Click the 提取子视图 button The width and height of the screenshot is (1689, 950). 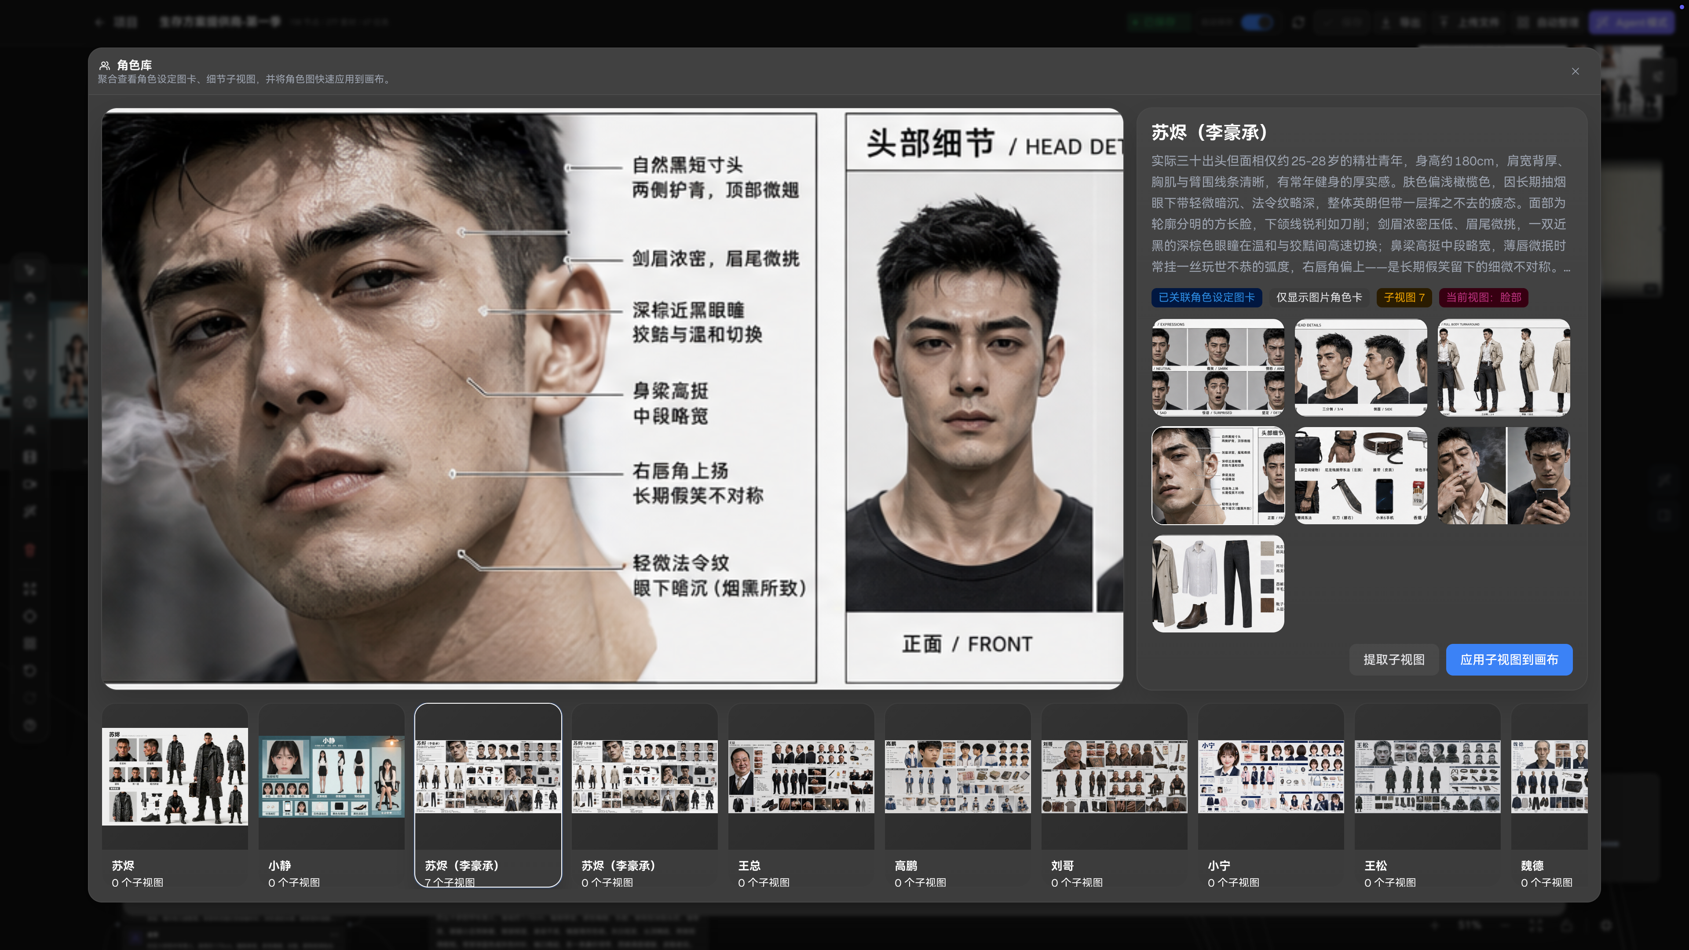click(1394, 659)
